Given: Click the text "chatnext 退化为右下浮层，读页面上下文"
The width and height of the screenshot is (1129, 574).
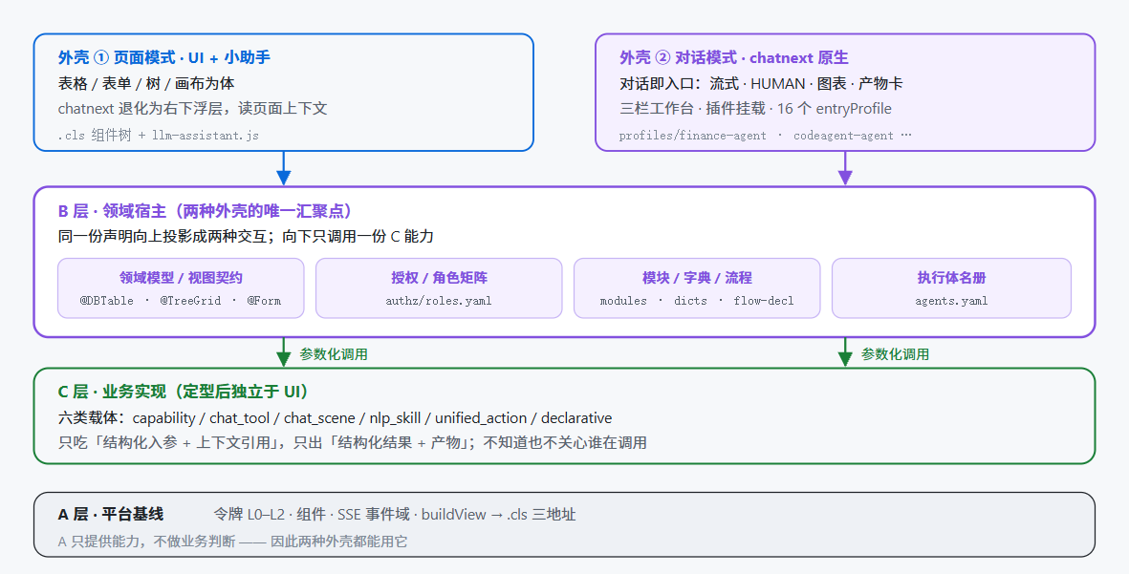Looking at the screenshot, I should [x=193, y=109].
